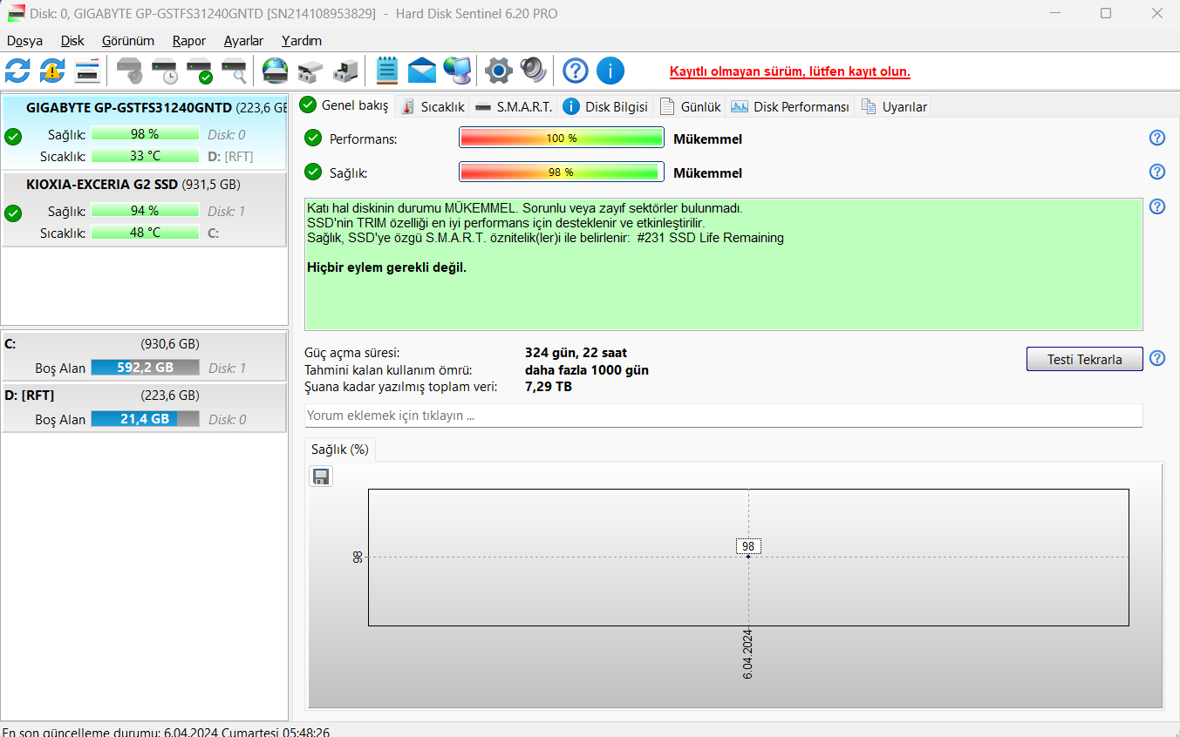The width and height of the screenshot is (1180, 737).
Task: Click D: free space bar 21,4 GB
Action: pyautogui.click(x=145, y=419)
